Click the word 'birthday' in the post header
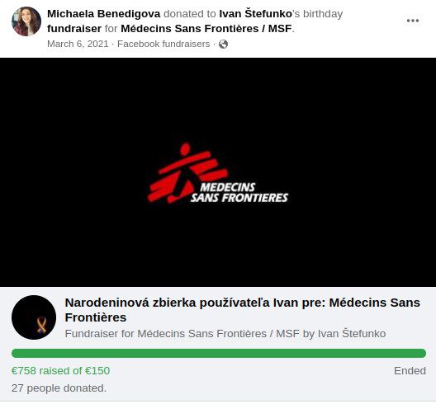436x404 pixels. click(323, 14)
